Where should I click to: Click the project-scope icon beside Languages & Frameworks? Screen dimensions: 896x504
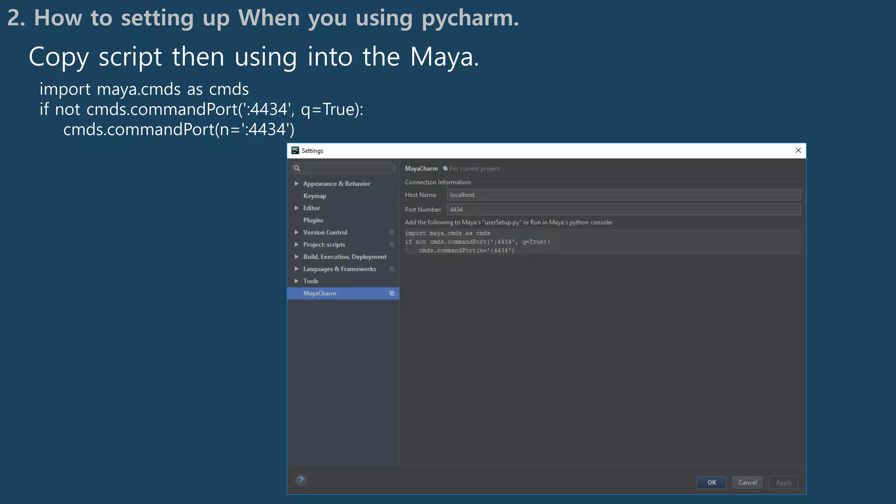[392, 269]
